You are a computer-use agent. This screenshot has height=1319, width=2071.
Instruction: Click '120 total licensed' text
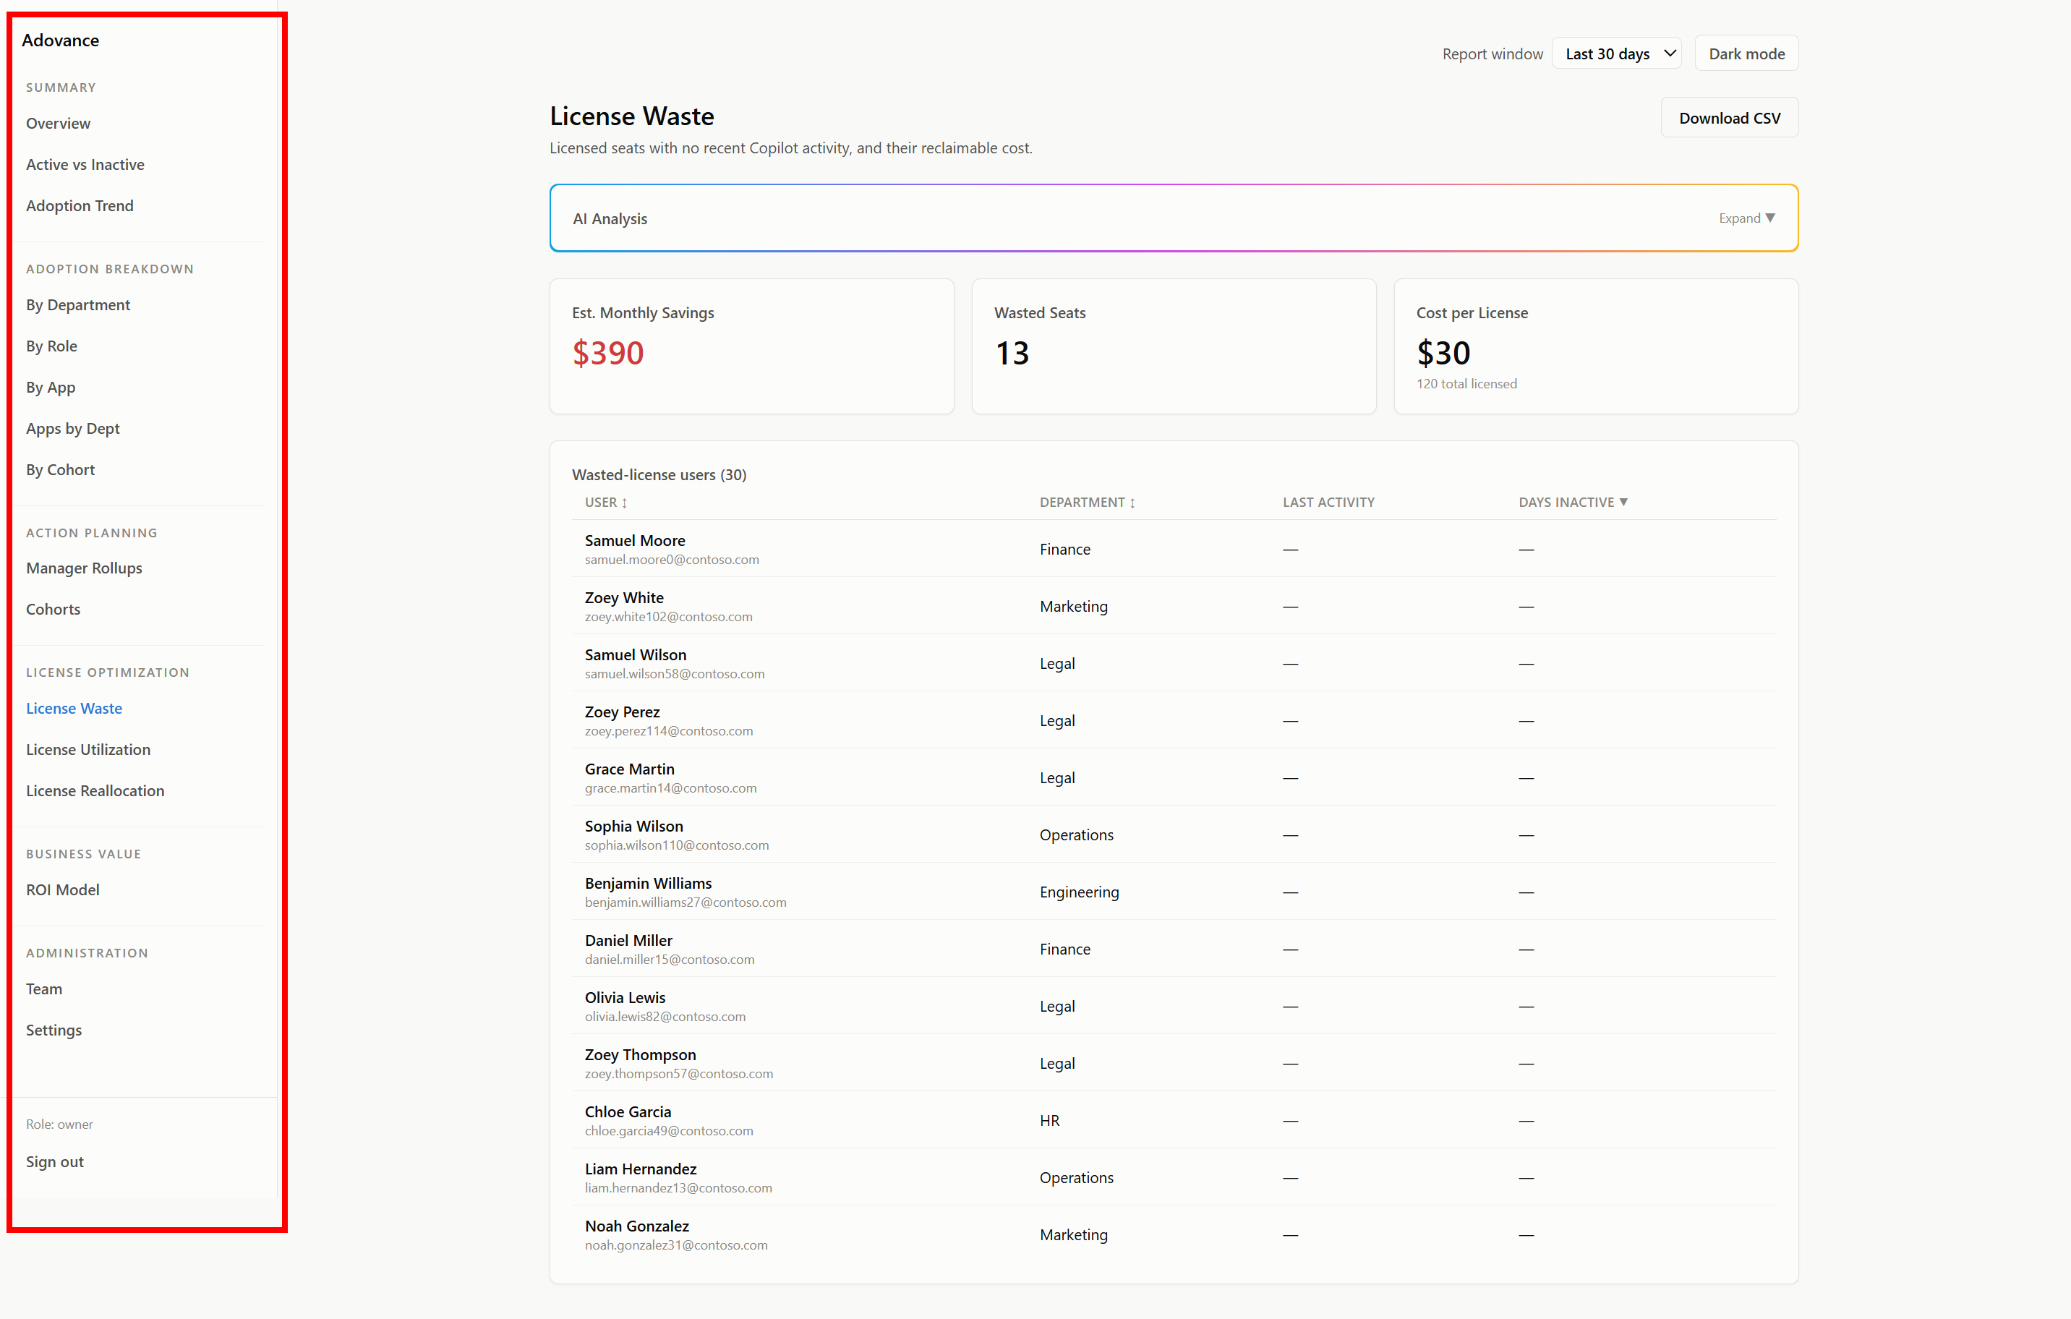[x=1466, y=383]
